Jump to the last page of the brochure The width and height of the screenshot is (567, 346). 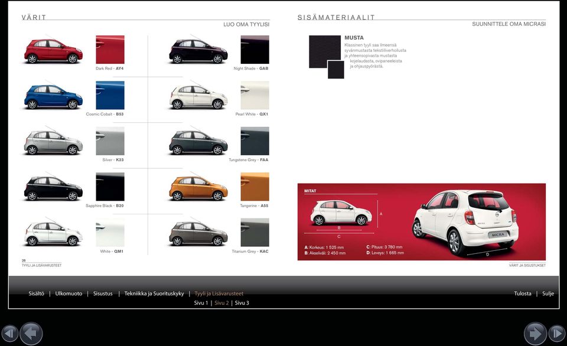point(557,332)
